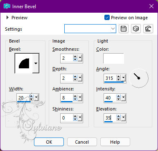
Task: Click the Cancel button
Action: [82, 142]
